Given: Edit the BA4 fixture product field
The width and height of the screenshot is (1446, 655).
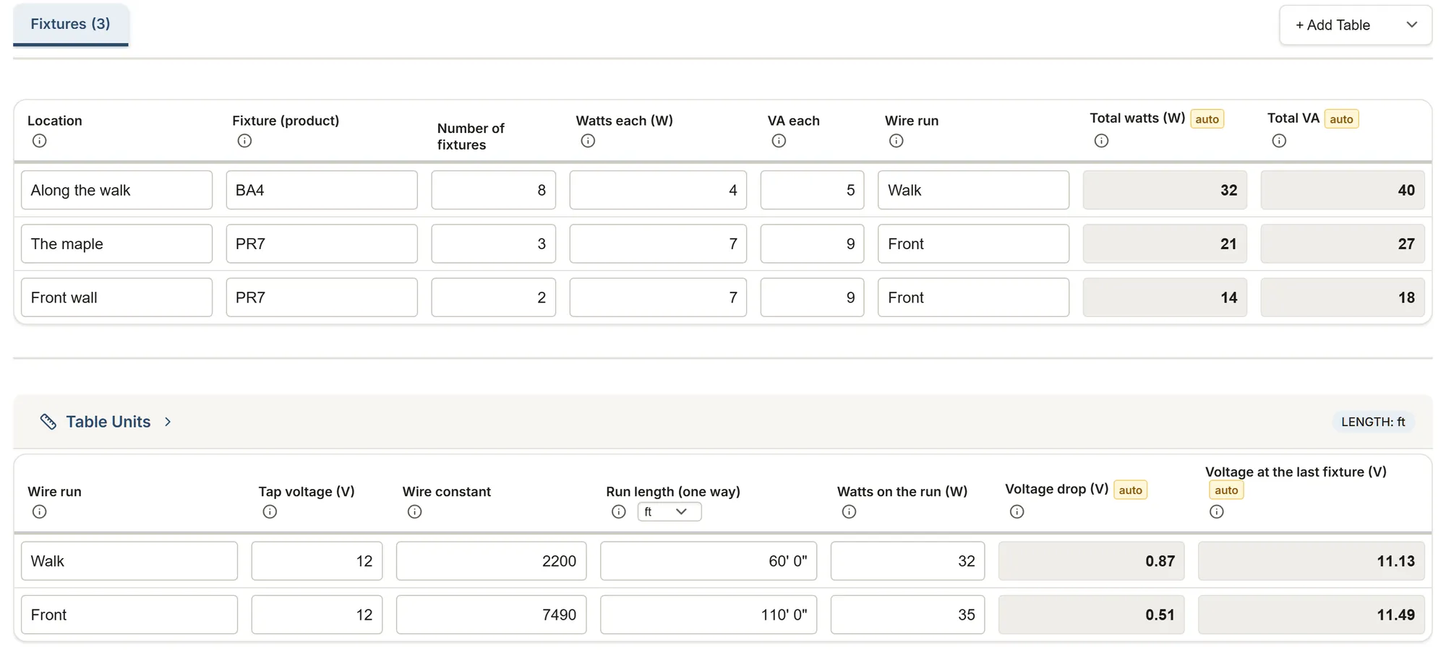Looking at the screenshot, I should coord(322,190).
